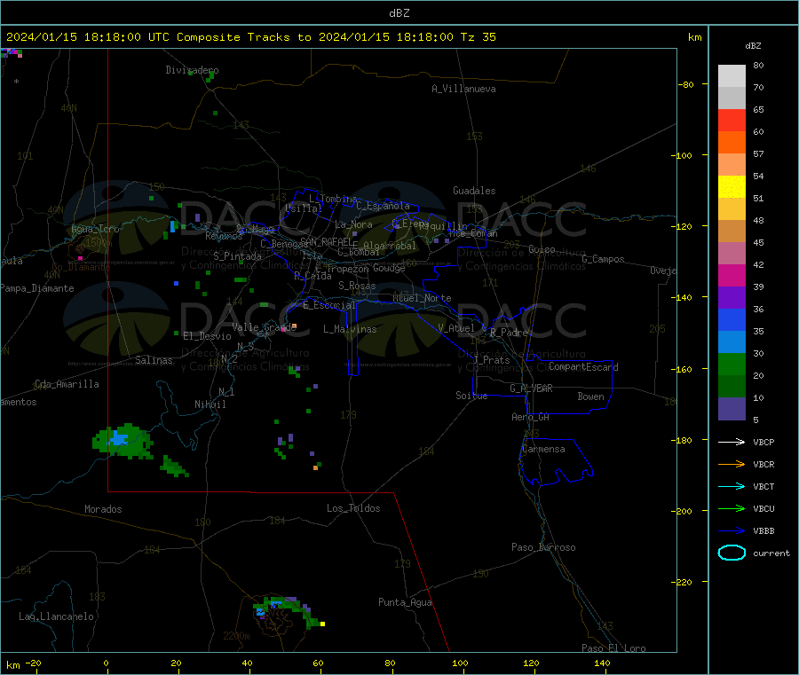Screen dimensions: 799x675
Task: Select the blue 35-36 dBZ swatch
Action: tap(732, 319)
